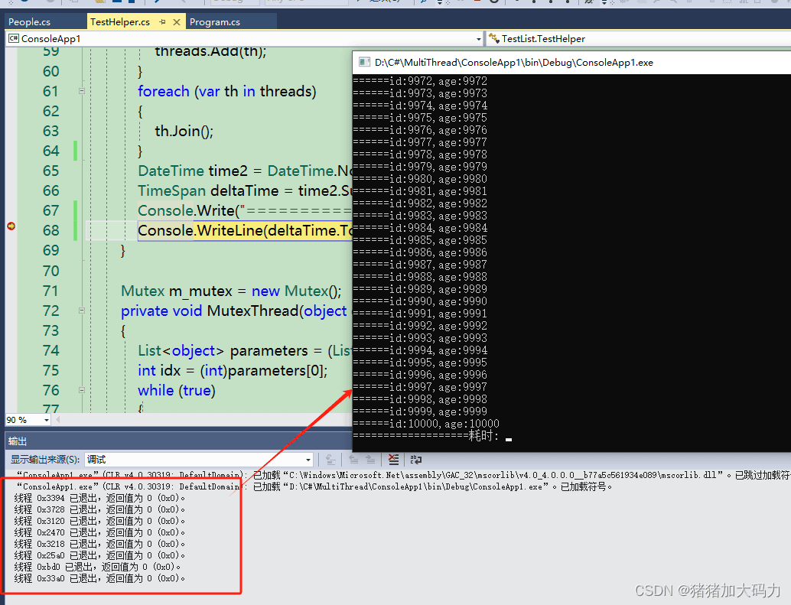This screenshot has width=791, height=605.
Task: Click output line 线程 0x33a0 已退出
Action: (x=99, y=579)
